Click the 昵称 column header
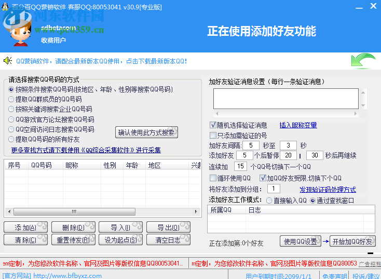 (x=82, y=165)
